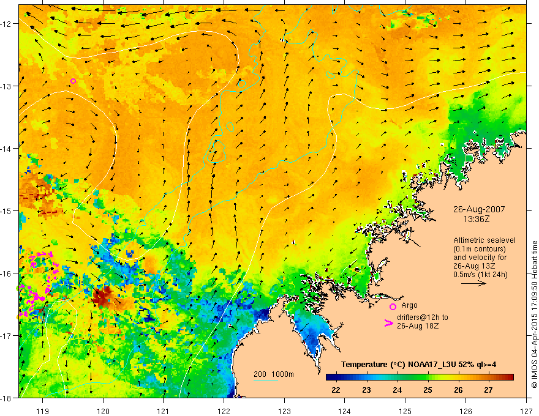Viewport: 539px width, 416px height.
Task: Click longitude axis label 120
Action: pyautogui.click(x=103, y=411)
